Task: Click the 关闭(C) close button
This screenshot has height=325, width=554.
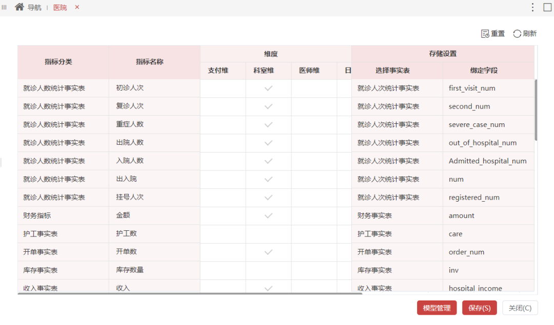Action: click(x=520, y=308)
